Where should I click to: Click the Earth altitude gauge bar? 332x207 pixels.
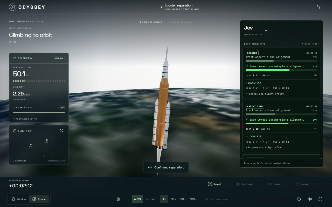tap(39, 81)
